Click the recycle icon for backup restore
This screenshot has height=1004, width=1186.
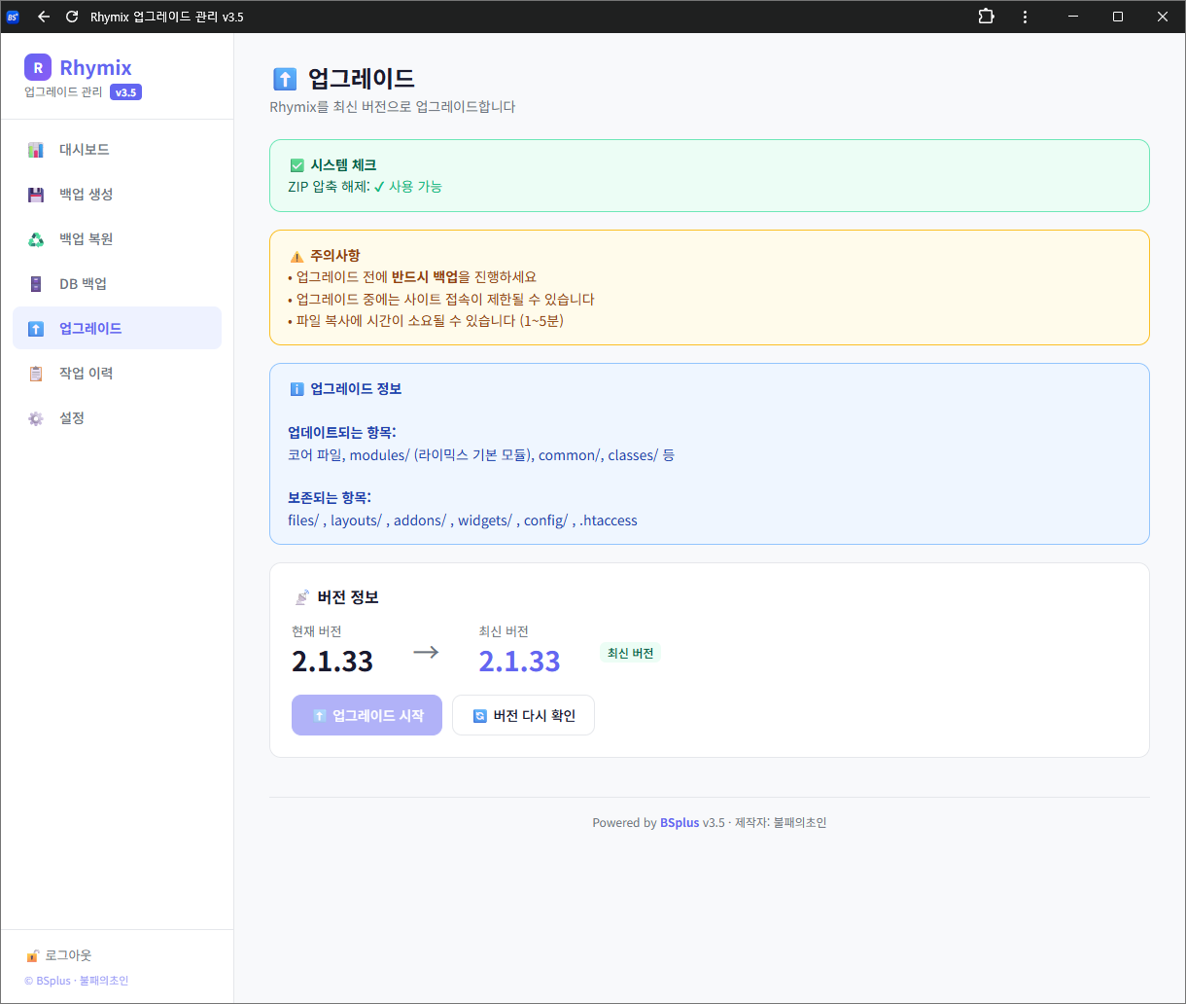pos(36,239)
